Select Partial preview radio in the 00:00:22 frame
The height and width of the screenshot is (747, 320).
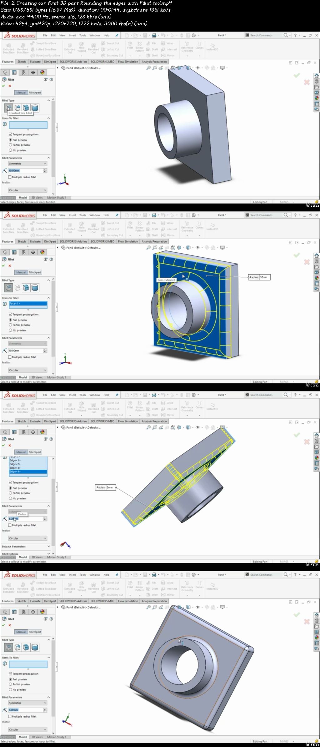[10, 145]
